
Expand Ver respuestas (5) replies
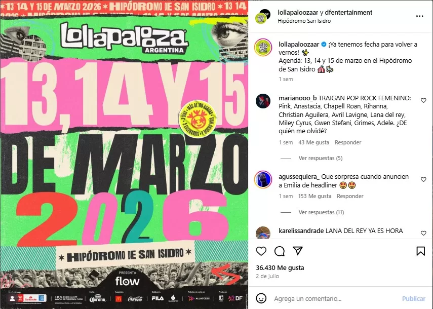[321, 158]
